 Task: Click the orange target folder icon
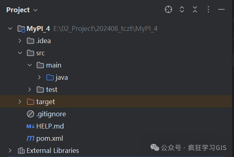coord(31,102)
